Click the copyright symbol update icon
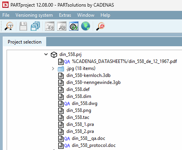Image resolution: width=182 pixels, height=150 pixels. [74, 26]
